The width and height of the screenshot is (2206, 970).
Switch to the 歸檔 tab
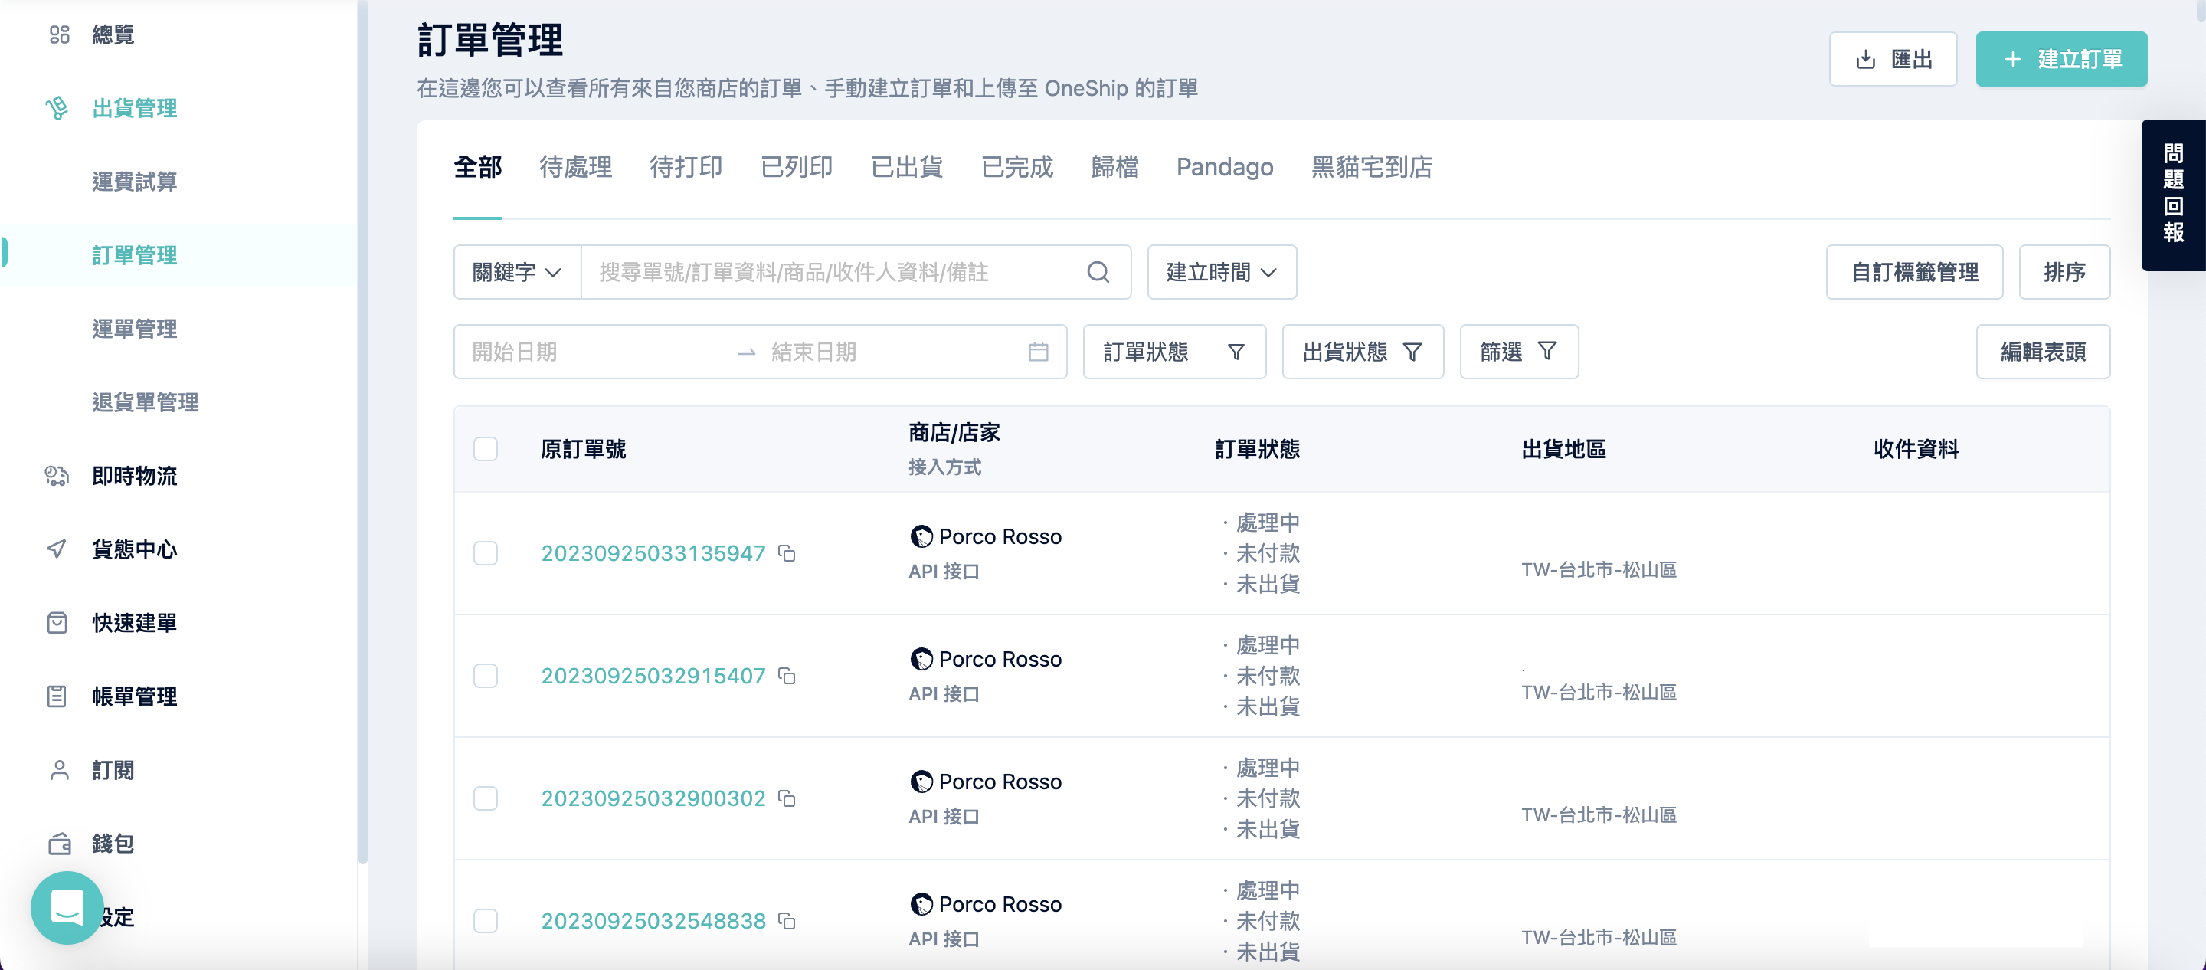point(1115,167)
